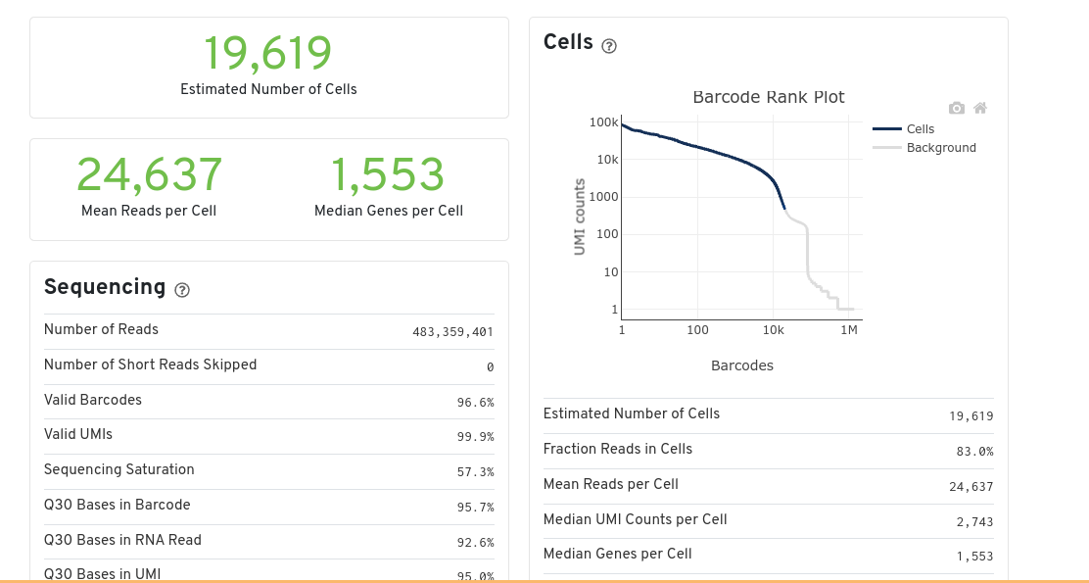Hide the Background trace in the legend

(x=940, y=148)
